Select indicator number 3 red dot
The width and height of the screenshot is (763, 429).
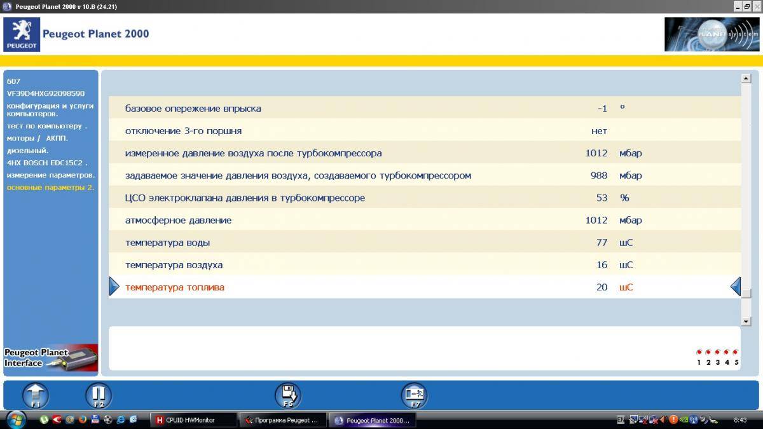point(717,352)
